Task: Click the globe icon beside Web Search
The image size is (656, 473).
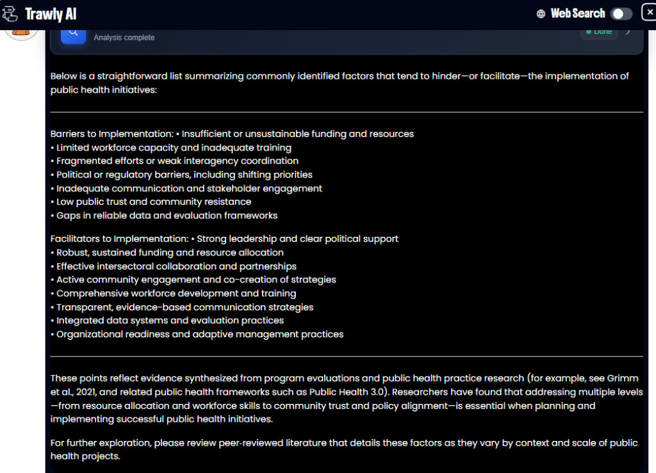Action: (541, 13)
